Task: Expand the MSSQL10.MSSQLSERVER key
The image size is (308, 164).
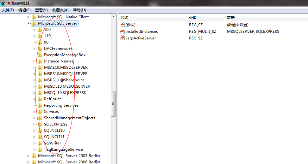Action: 35,86
